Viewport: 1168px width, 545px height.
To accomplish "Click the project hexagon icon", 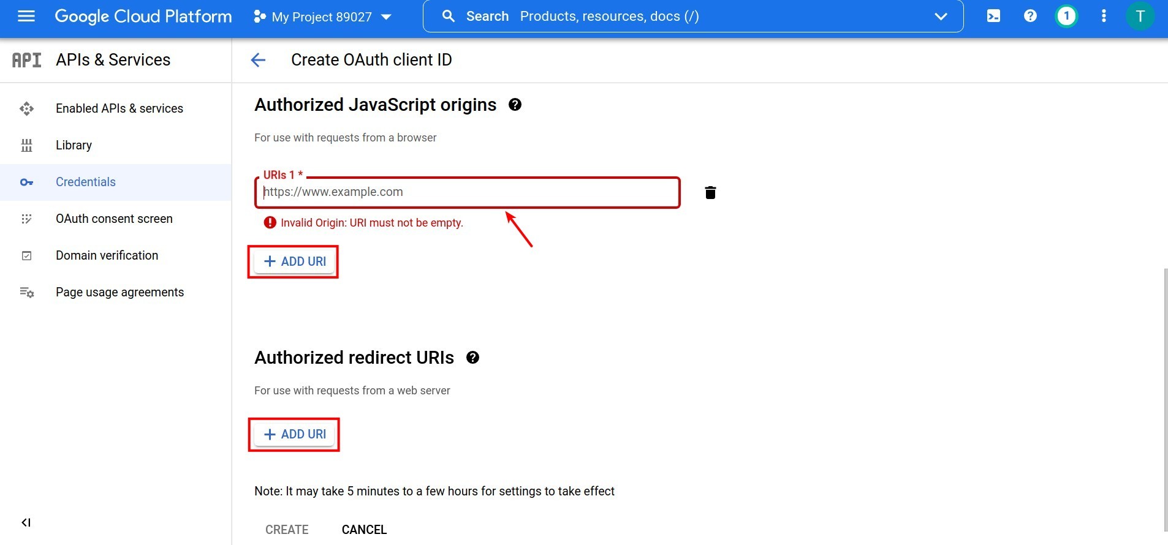I will click(x=259, y=17).
